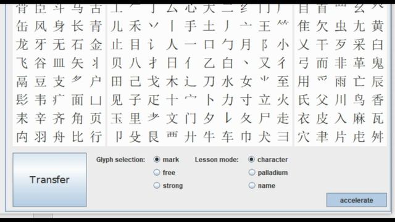The height and width of the screenshot is (222, 395).
Task: Select the 立 glyph
Action: click(x=265, y=100)
